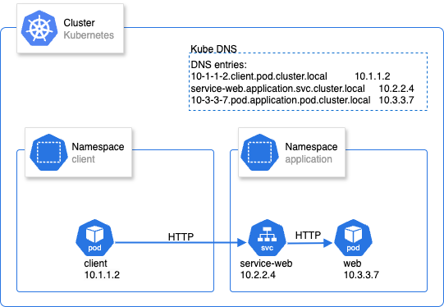This screenshot has width=444, height=307.
Task: Select DNS entry 10-1-1-2.client.pod.cluster.local
Action: (259, 76)
